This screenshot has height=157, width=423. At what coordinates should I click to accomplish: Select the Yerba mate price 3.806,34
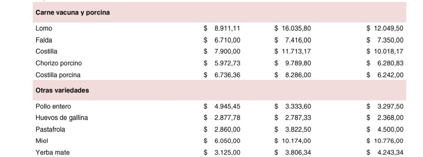pos(298,152)
